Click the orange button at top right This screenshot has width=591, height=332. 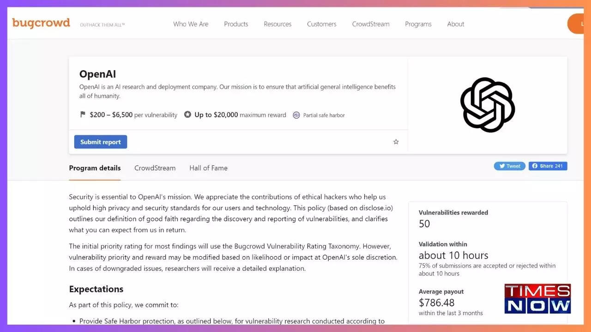[577, 24]
